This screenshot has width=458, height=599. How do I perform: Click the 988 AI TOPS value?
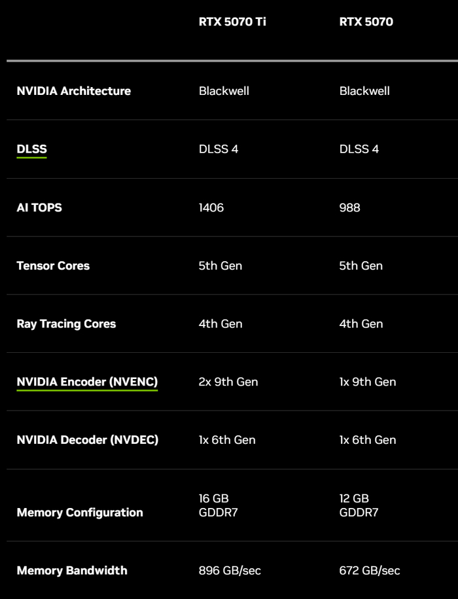349,208
